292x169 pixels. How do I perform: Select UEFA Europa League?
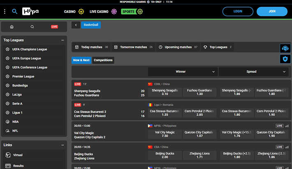click(34, 58)
